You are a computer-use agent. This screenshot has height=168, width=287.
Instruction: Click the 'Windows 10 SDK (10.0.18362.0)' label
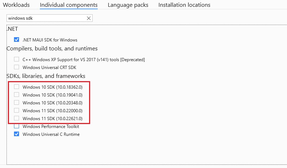point(52,87)
